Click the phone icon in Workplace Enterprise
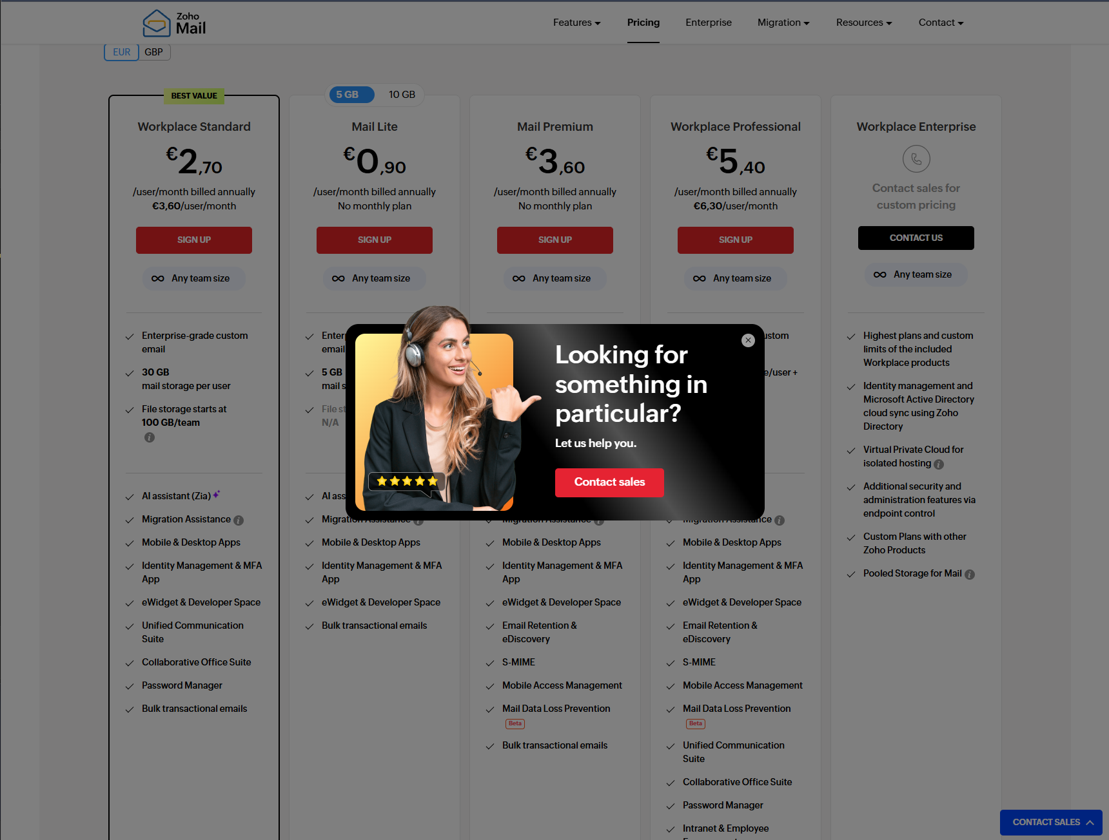Image resolution: width=1109 pixels, height=840 pixels. [x=916, y=158]
